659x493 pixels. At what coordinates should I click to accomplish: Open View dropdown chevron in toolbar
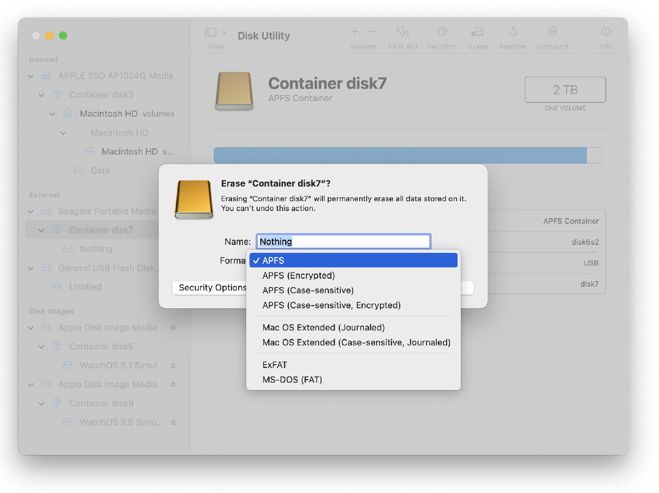coord(225,32)
